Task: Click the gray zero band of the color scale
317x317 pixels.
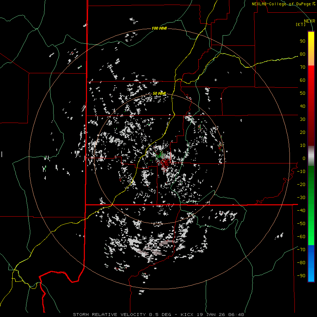Action: point(311,156)
